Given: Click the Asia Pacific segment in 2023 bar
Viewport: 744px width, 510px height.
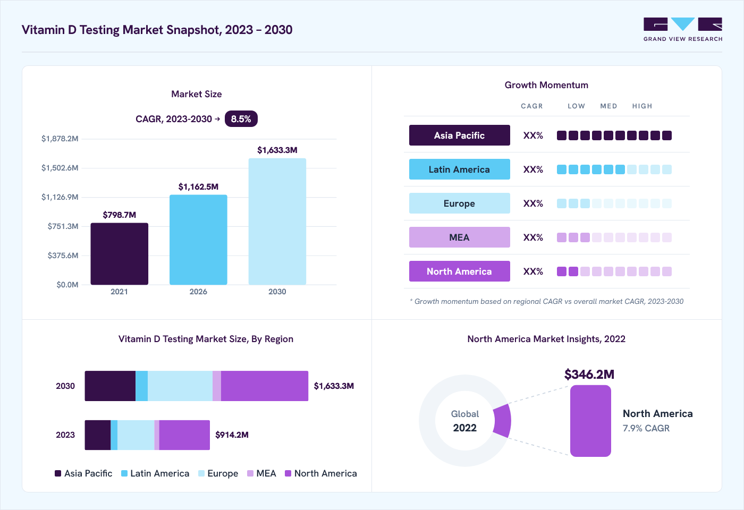Looking at the screenshot, I should click(98, 435).
